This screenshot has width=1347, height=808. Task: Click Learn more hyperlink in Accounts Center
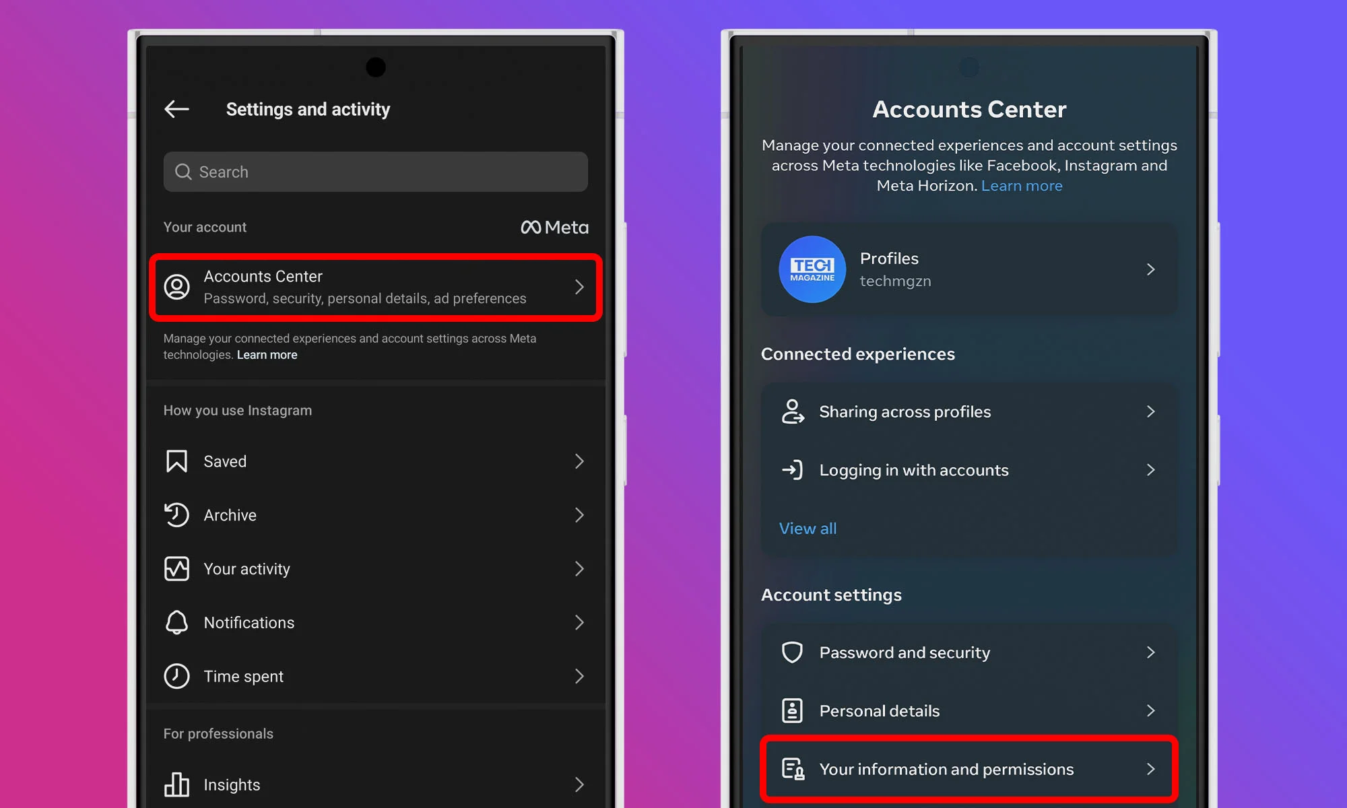click(x=1022, y=184)
